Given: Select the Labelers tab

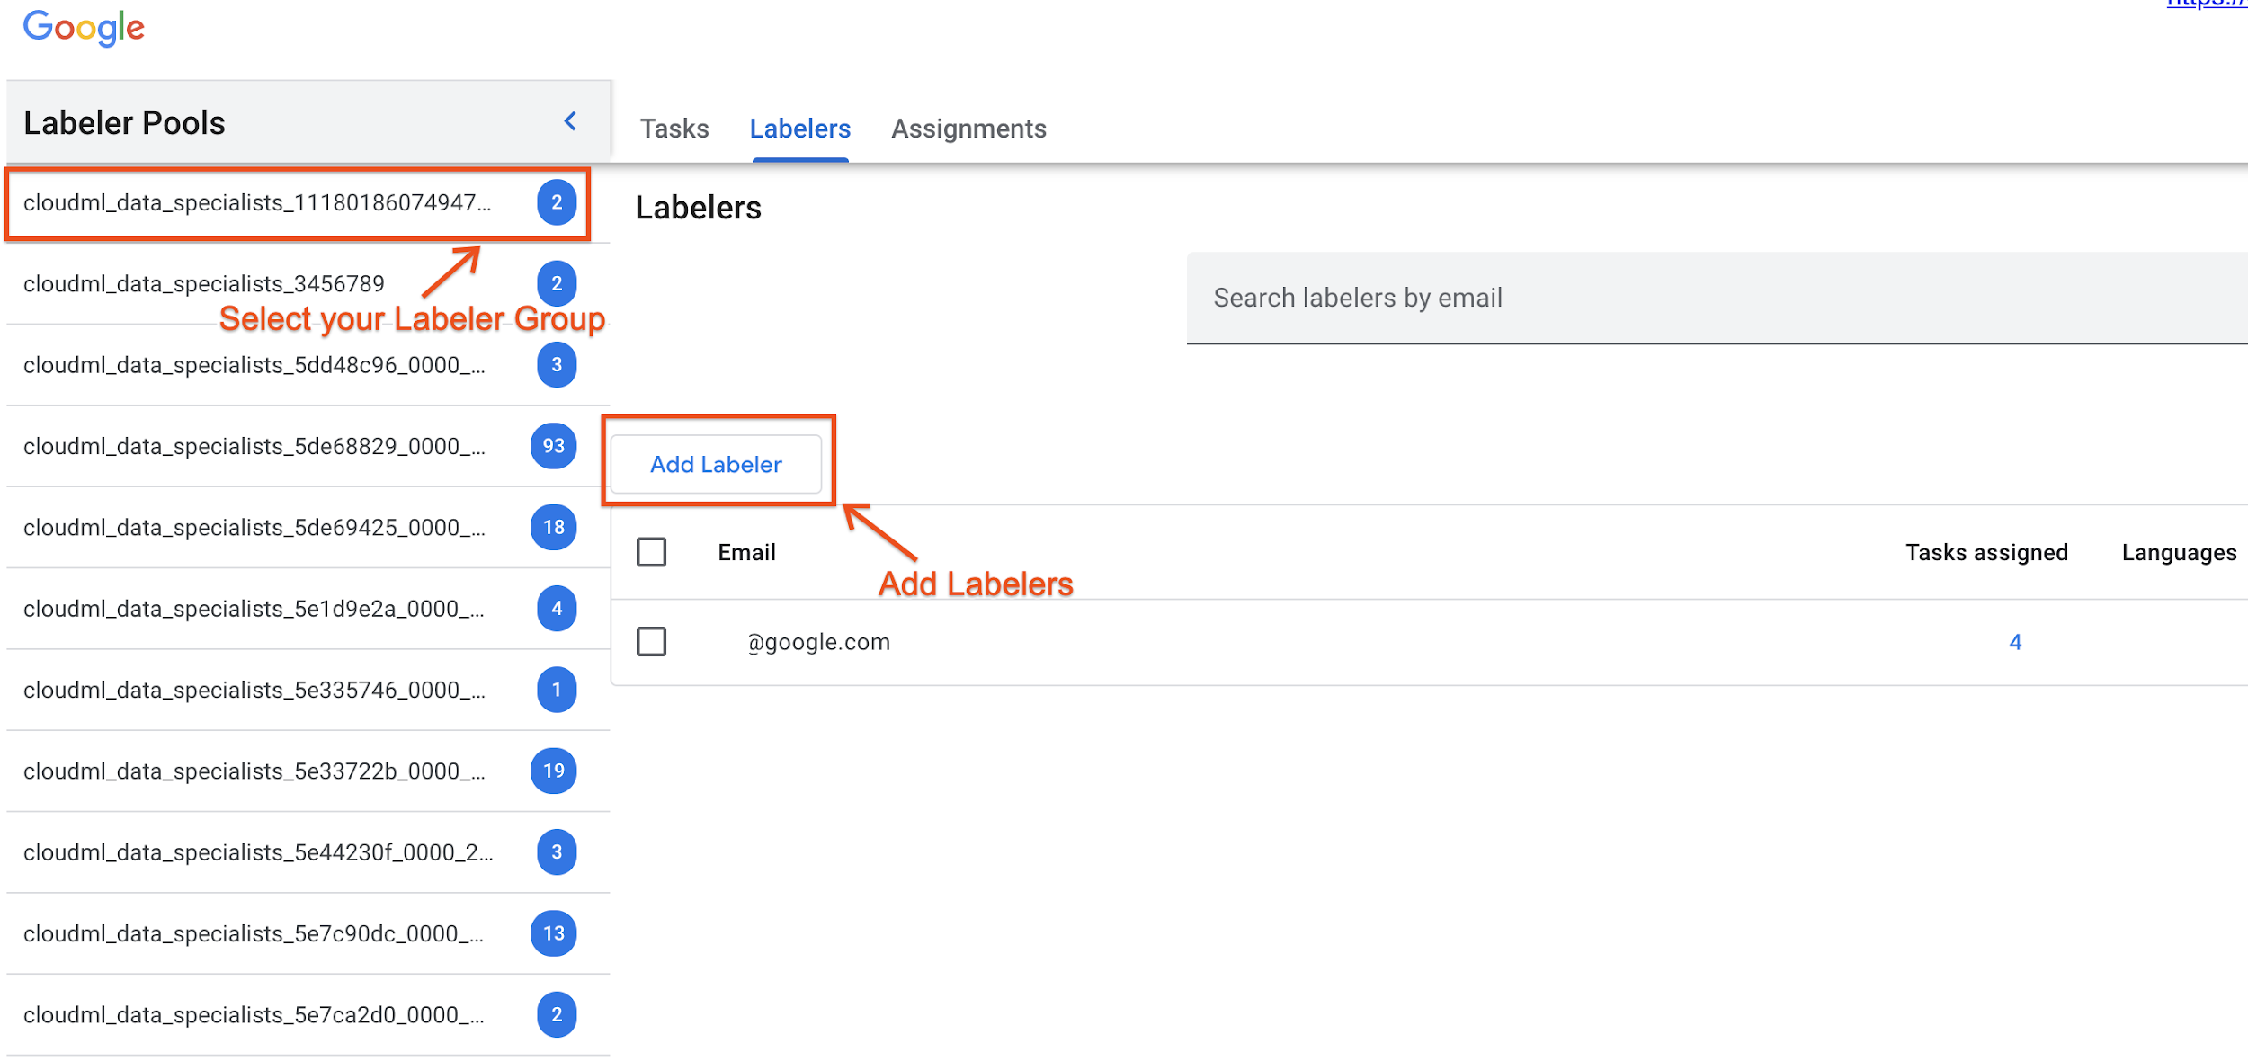Looking at the screenshot, I should click(x=799, y=129).
